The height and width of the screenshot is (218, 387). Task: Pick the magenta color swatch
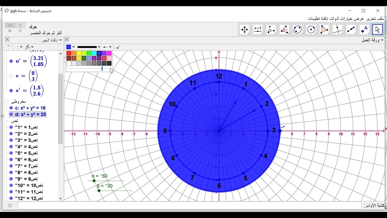tap(109, 53)
